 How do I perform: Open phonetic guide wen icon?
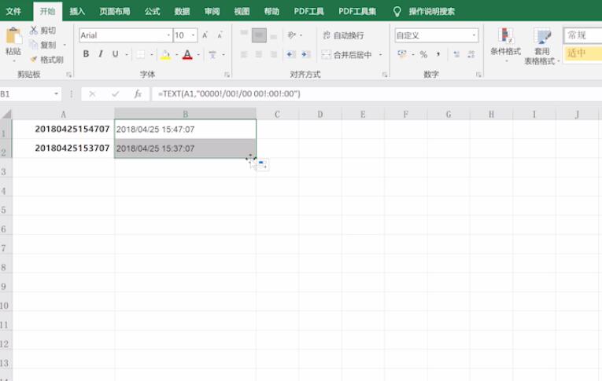pos(212,54)
